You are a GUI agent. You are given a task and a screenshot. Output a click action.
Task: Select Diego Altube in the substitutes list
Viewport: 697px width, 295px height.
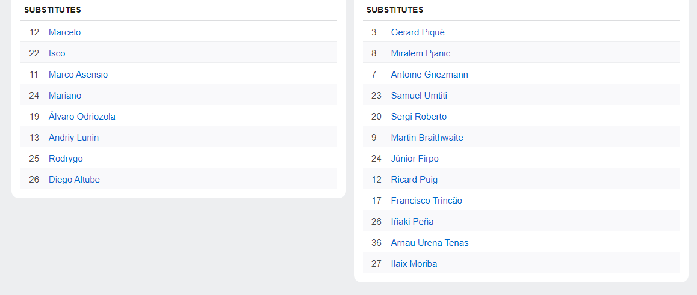pos(74,180)
